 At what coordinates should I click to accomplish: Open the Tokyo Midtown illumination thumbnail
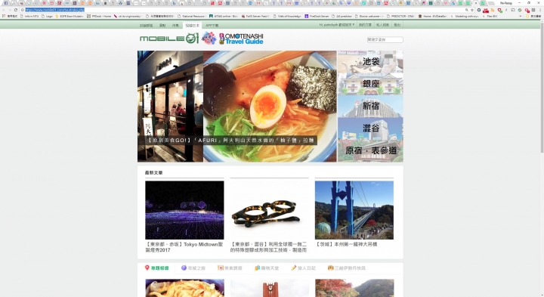184,210
